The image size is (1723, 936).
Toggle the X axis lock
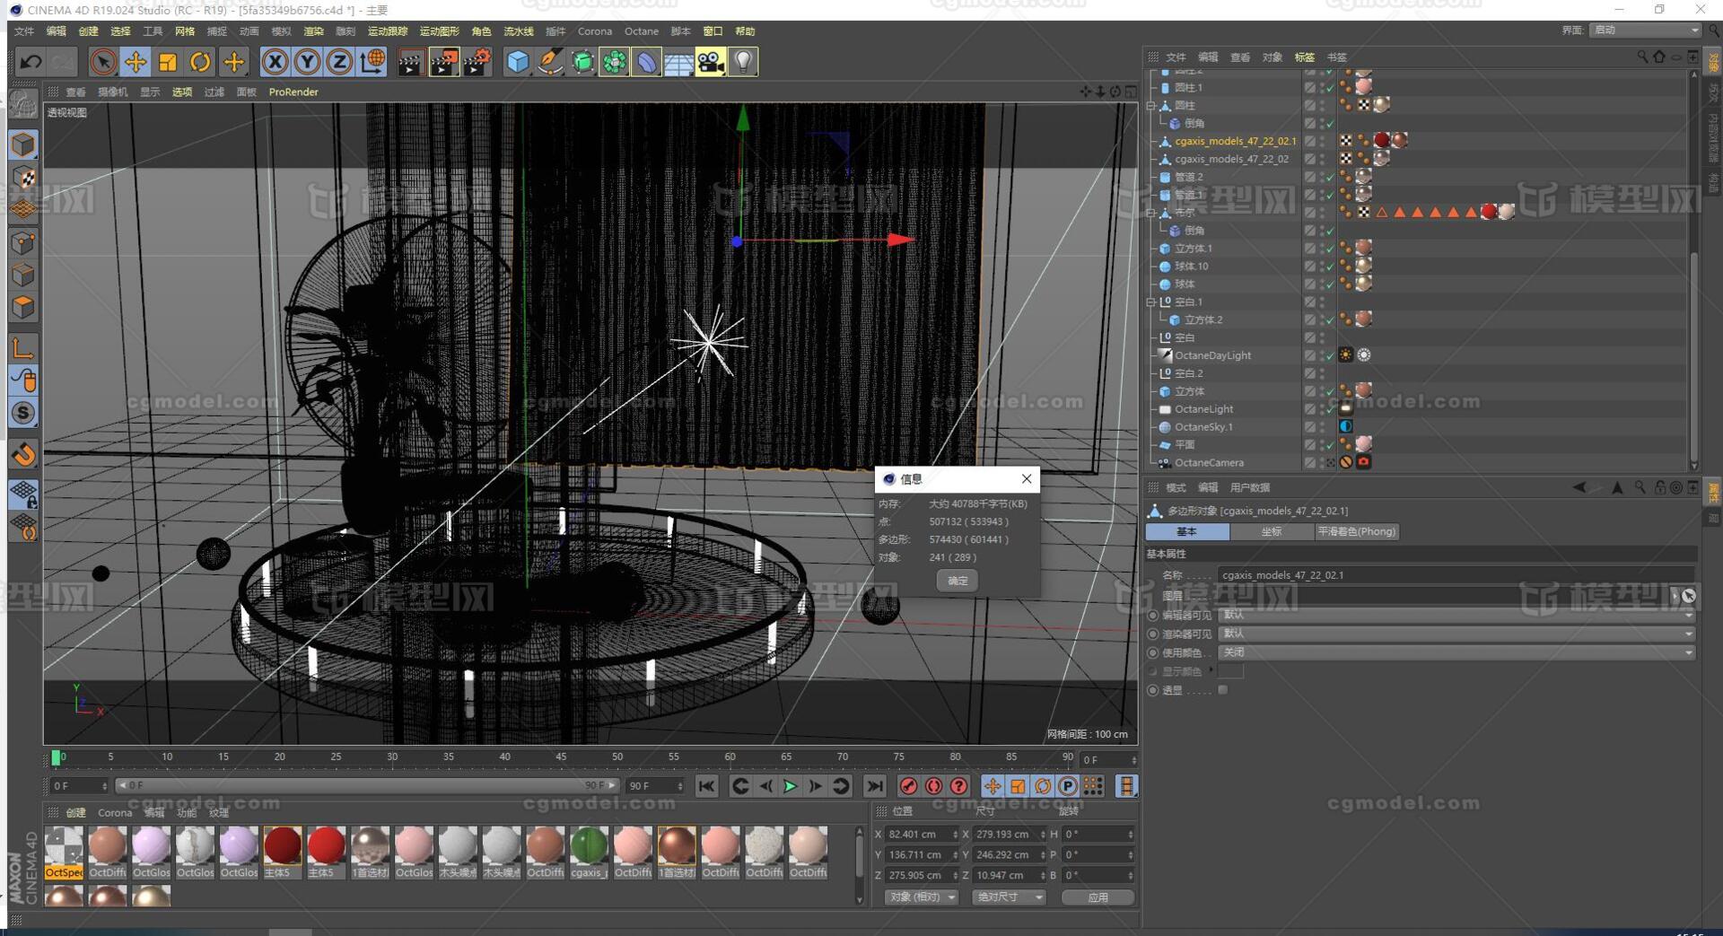click(x=275, y=62)
